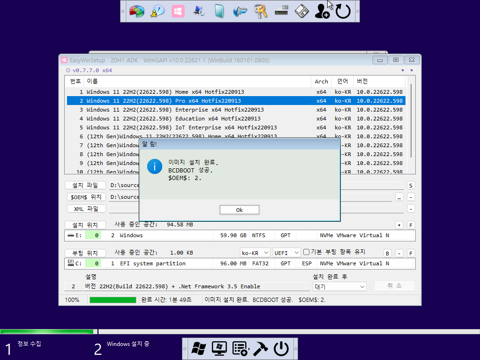Click the 버전 column header
This screenshot has height=360, width=480.
point(380,82)
